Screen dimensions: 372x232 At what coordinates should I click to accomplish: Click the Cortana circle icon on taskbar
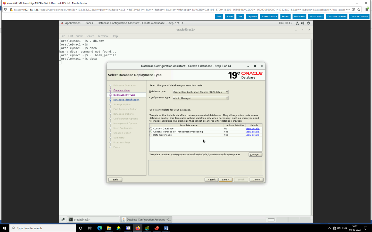pyautogui.click(x=80, y=228)
